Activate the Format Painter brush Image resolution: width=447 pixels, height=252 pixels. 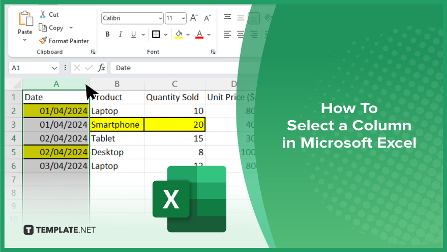[x=64, y=41]
